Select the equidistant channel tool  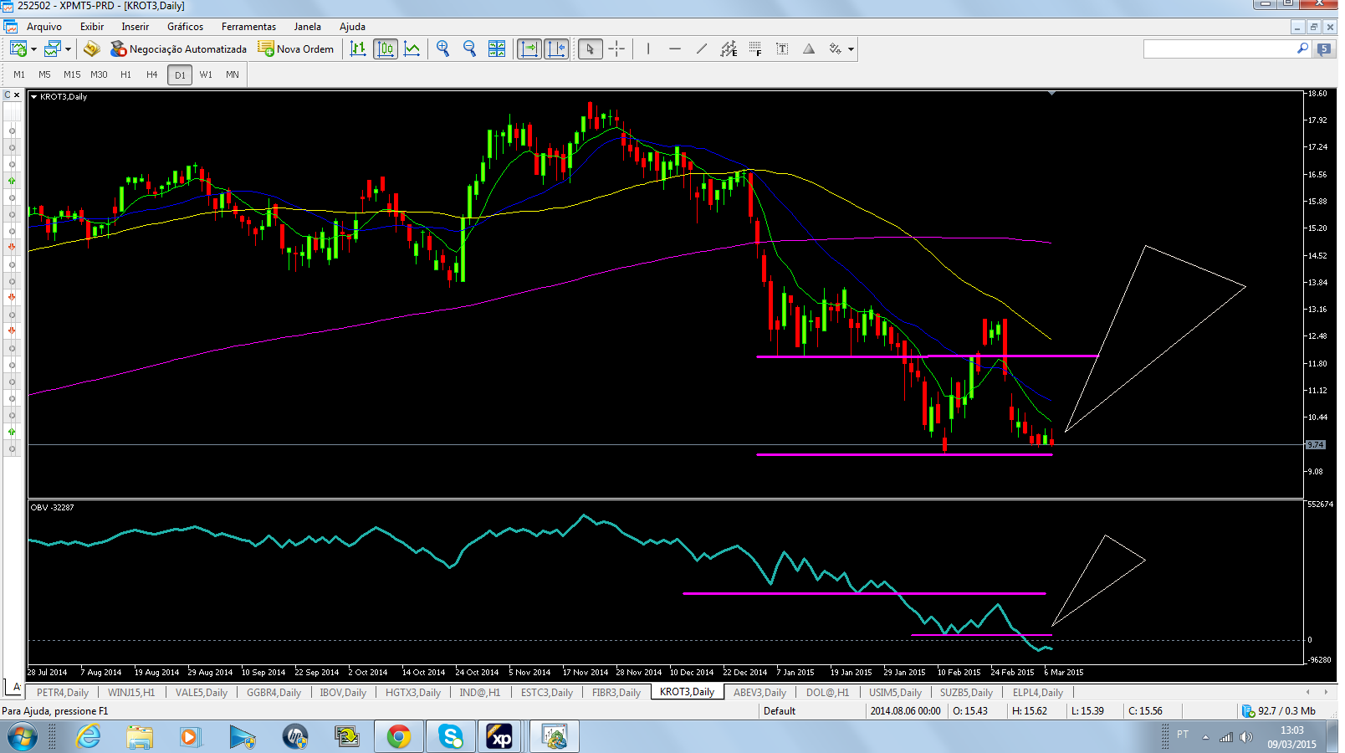coord(729,49)
